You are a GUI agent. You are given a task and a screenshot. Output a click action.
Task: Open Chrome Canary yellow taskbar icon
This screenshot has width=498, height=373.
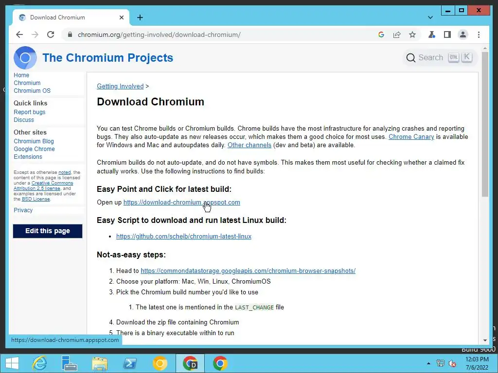point(160,363)
